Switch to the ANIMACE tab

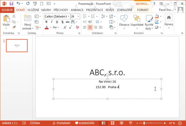[x=77, y=10]
